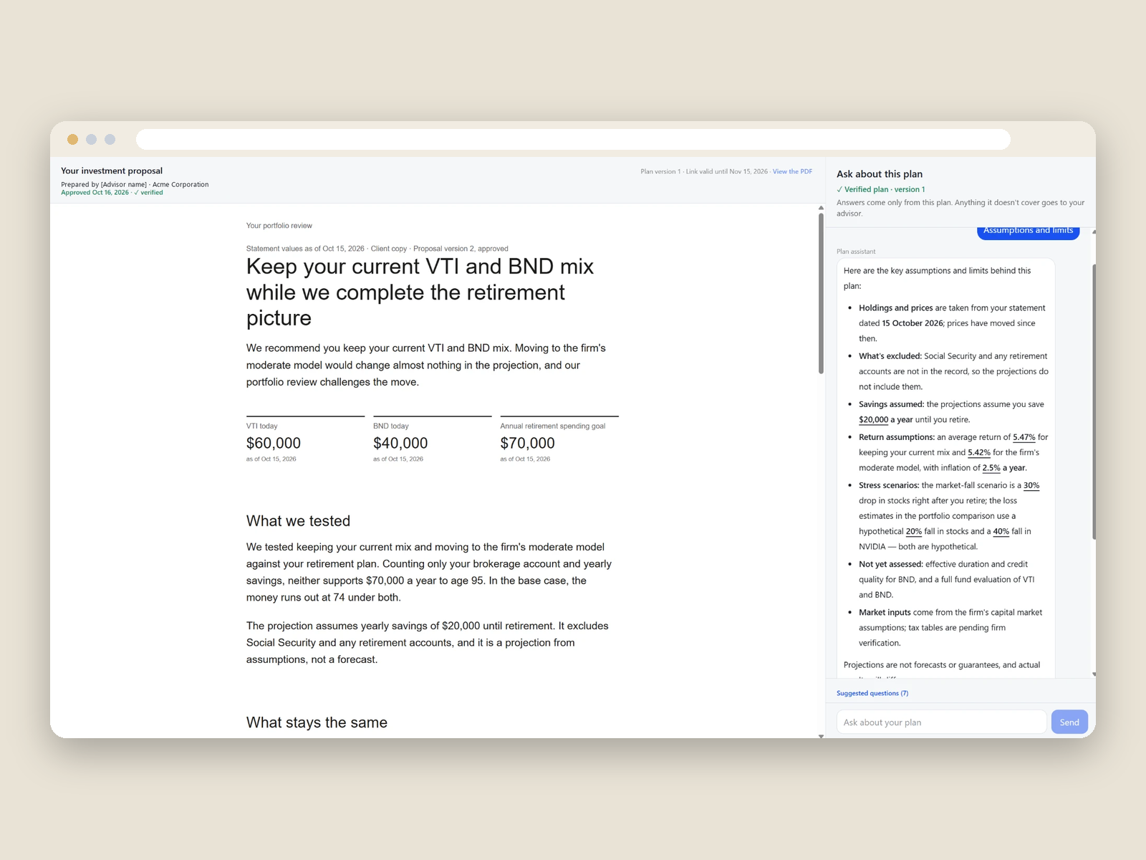Click the browser address bar
The image size is (1146, 860).
tap(573, 139)
